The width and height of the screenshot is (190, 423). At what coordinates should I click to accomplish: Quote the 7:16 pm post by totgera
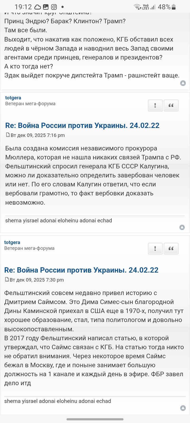[171, 105]
